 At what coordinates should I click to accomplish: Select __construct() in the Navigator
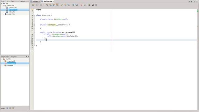tap(11, 61)
